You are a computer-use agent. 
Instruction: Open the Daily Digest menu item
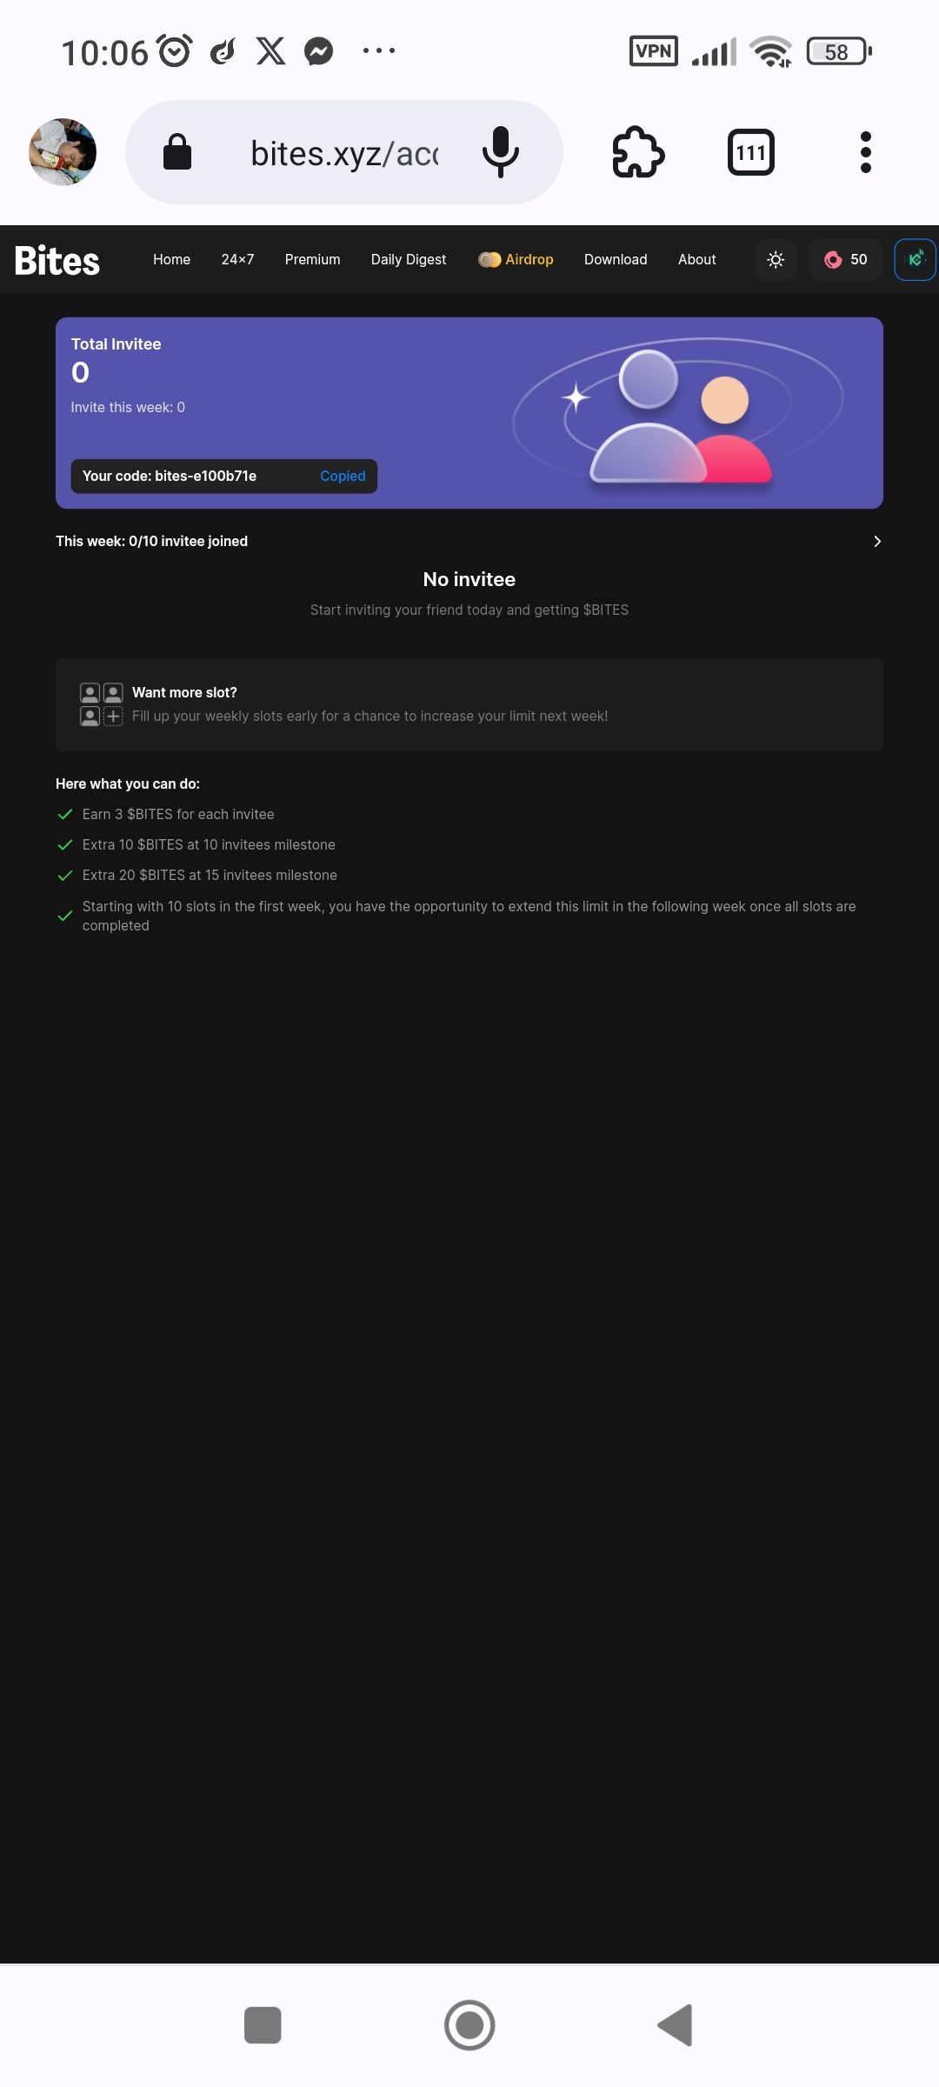pos(409,259)
